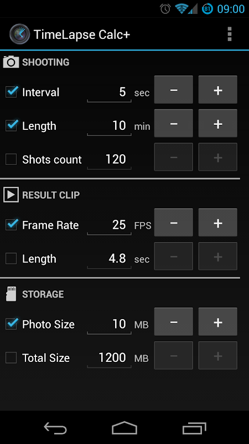Uncheck the Interval checkbox
Image resolution: width=249 pixels, height=444 pixels.
coord(11,92)
